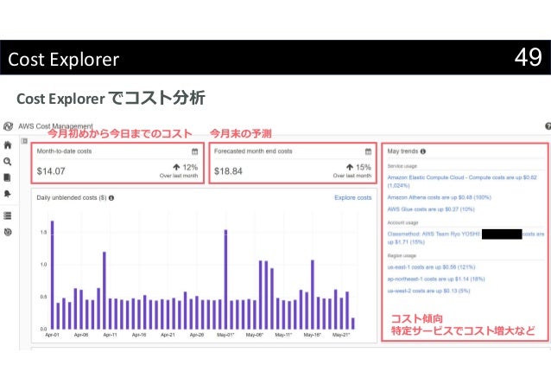Click the last short bar in the chart
This screenshot has height=391, width=551.
pyautogui.click(x=353, y=324)
